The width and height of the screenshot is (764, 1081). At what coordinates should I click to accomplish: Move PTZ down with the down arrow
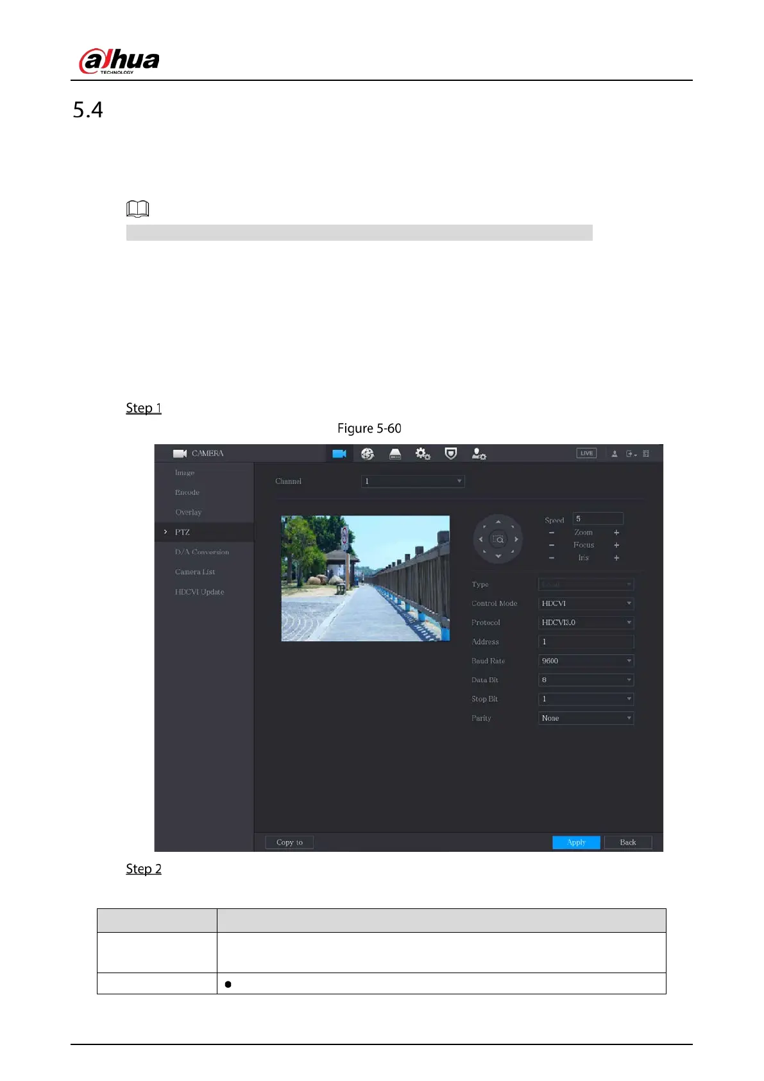pyautogui.click(x=498, y=557)
